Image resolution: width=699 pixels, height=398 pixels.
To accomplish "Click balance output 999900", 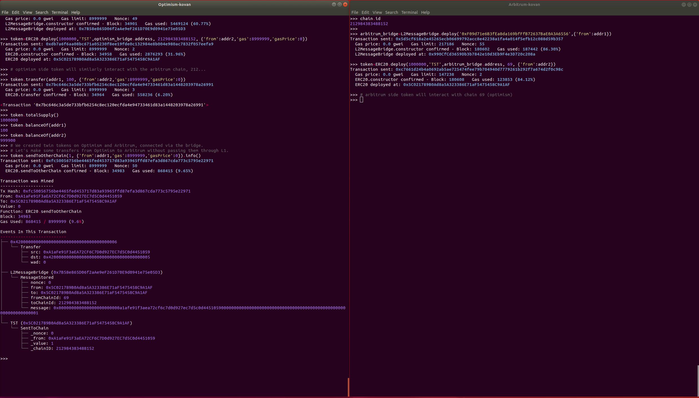I will [8, 140].
